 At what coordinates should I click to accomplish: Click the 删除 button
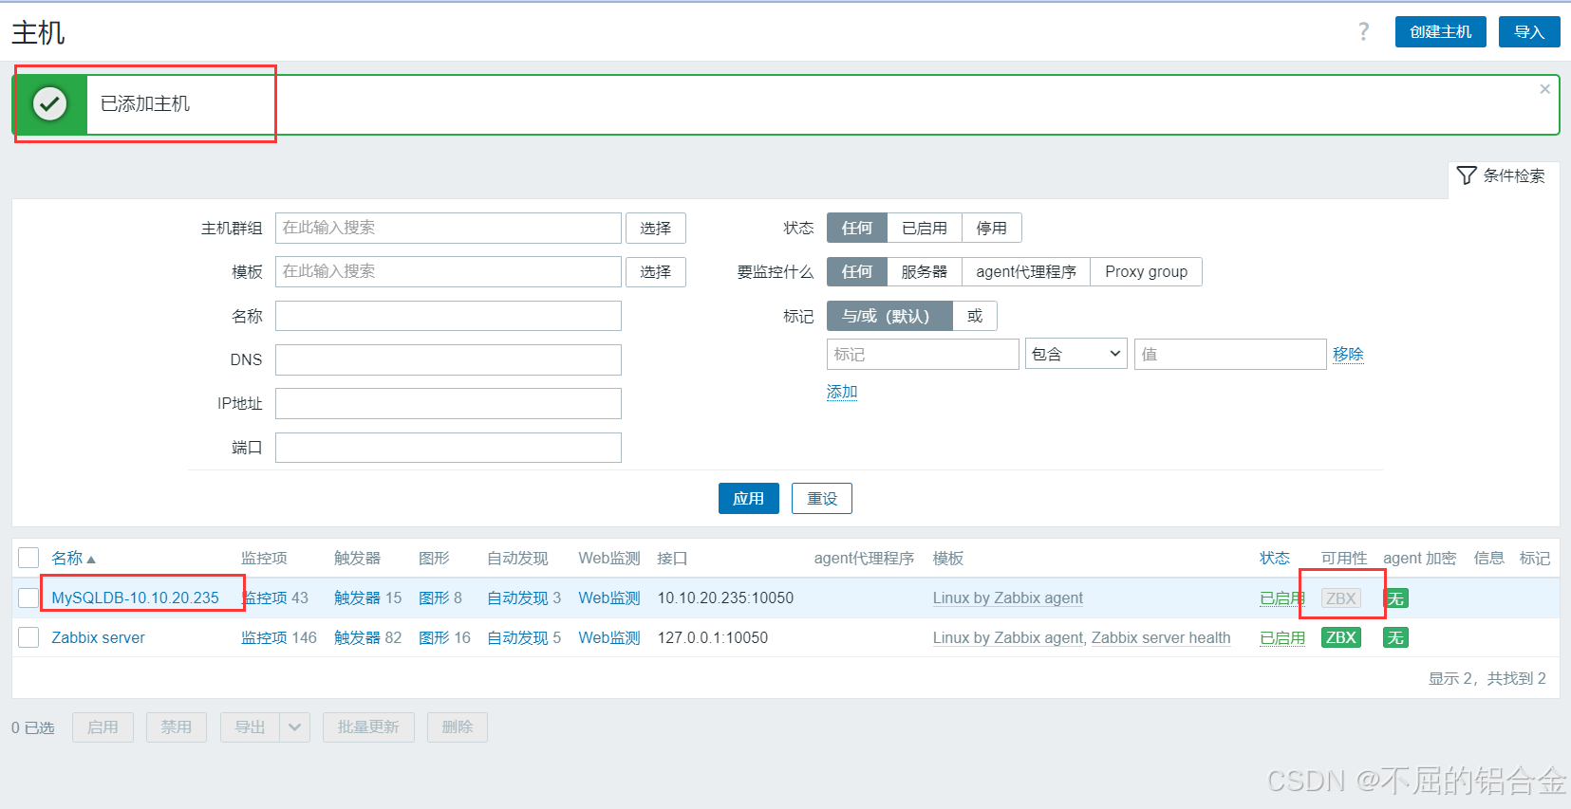coord(458,727)
